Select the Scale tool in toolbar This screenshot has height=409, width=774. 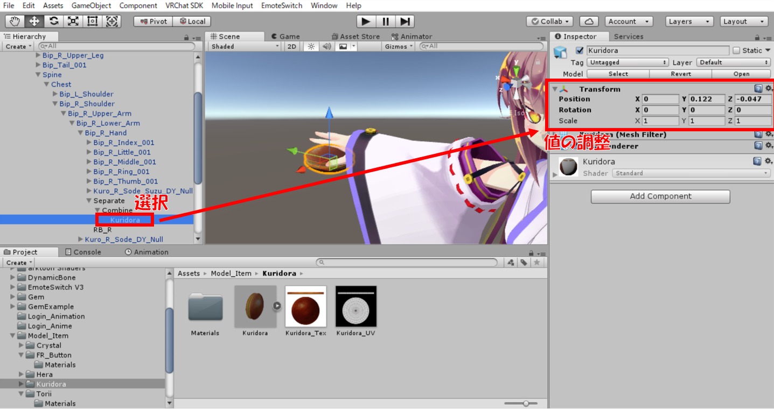(x=73, y=22)
